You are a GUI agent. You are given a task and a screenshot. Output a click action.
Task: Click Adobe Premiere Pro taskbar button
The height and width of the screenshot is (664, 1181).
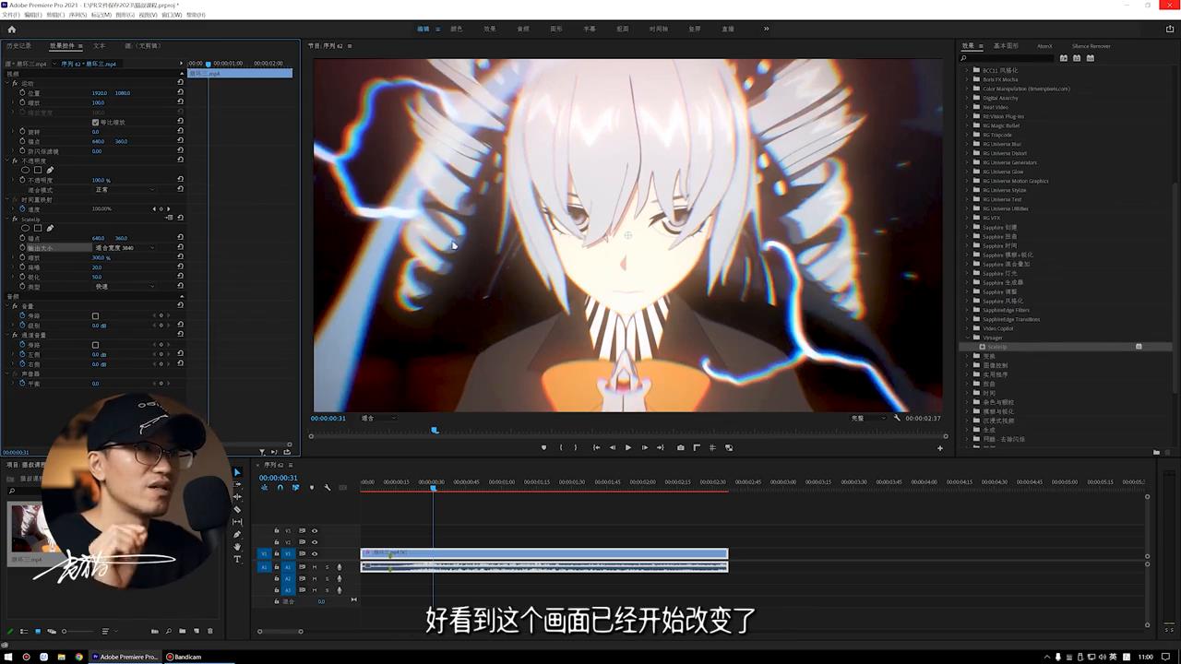tap(124, 657)
